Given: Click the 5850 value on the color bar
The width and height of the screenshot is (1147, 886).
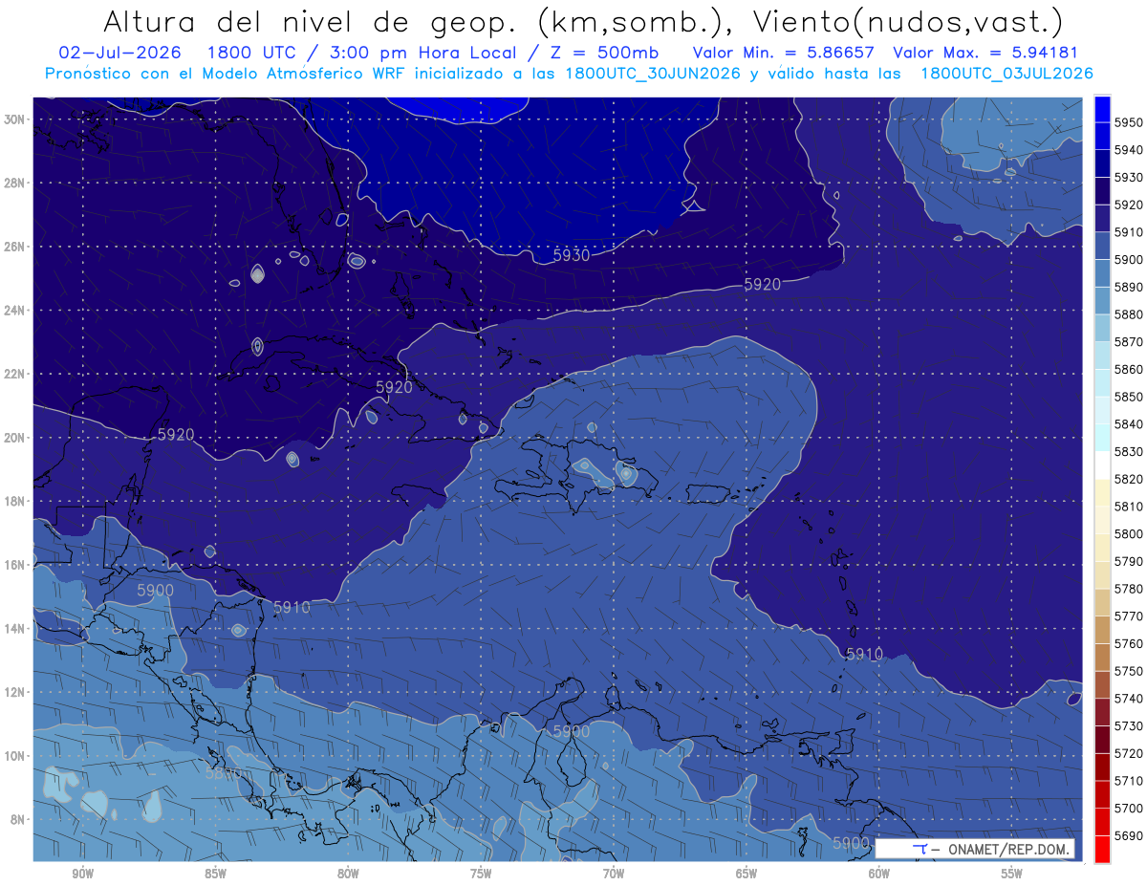Looking at the screenshot, I should click(1129, 397).
